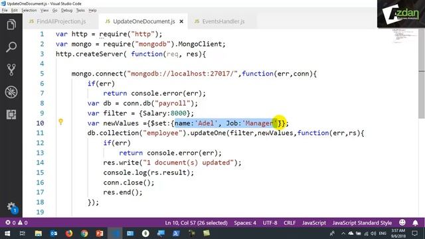Open PowerShell from the taskbar
The height and width of the screenshot is (239, 425).
tap(176, 233)
